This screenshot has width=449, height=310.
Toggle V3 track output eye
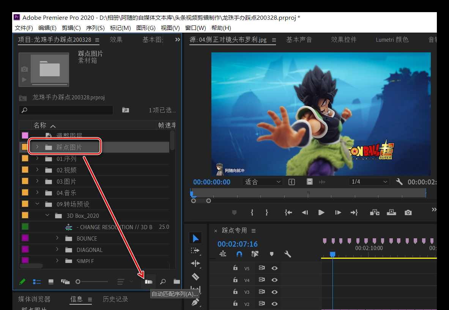[274, 292]
